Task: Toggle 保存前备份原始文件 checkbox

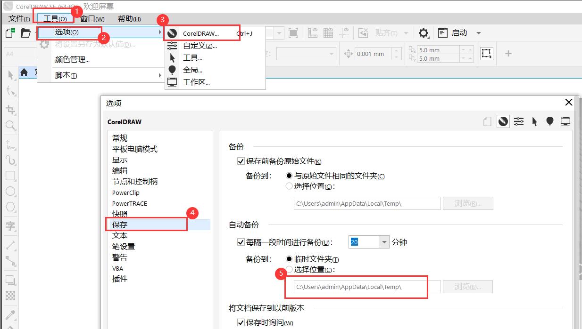Action: tap(241, 161)
